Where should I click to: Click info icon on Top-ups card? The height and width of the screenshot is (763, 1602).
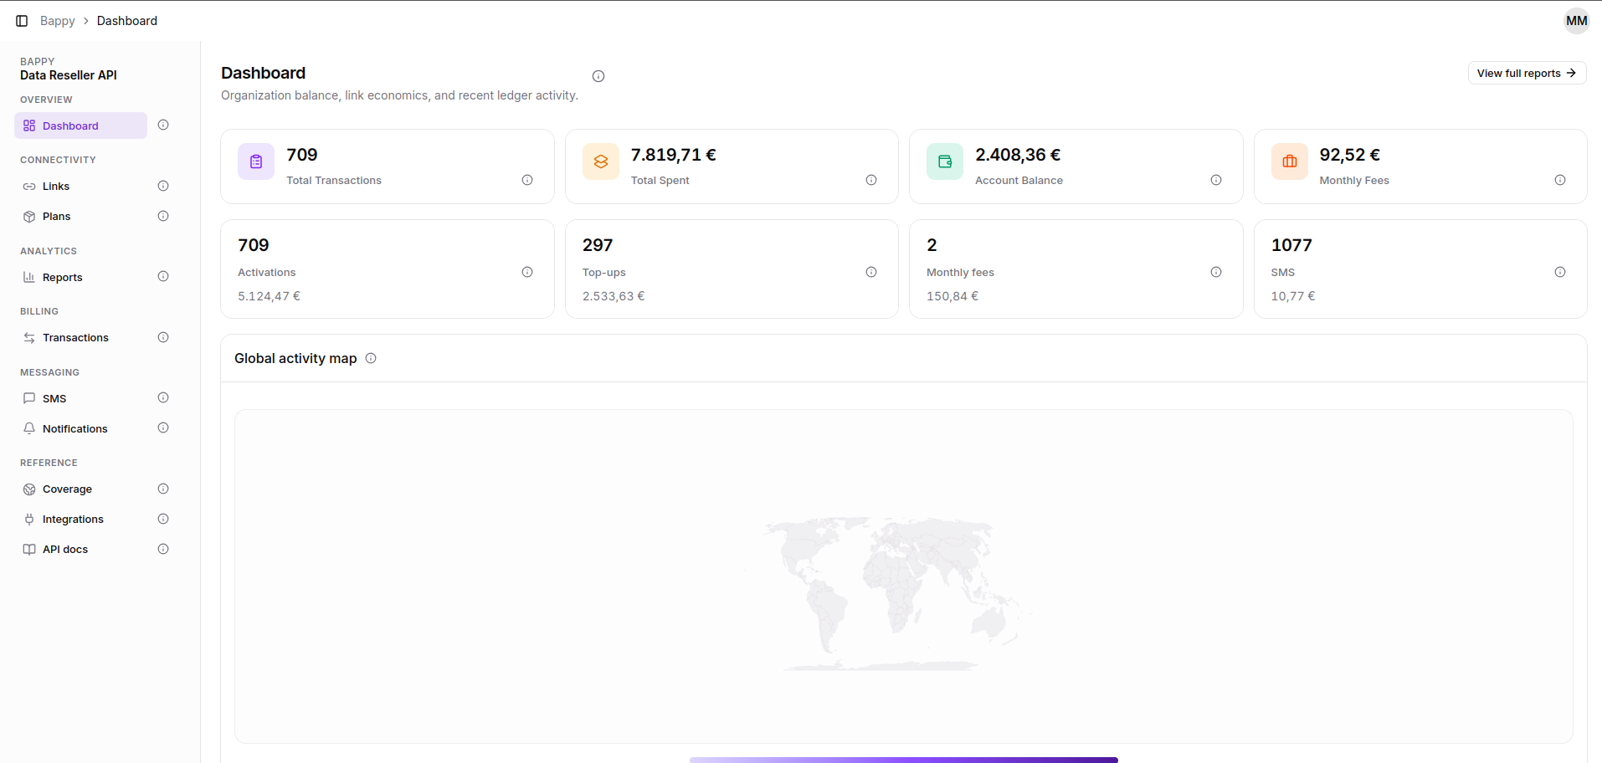[x=871, y=272]
